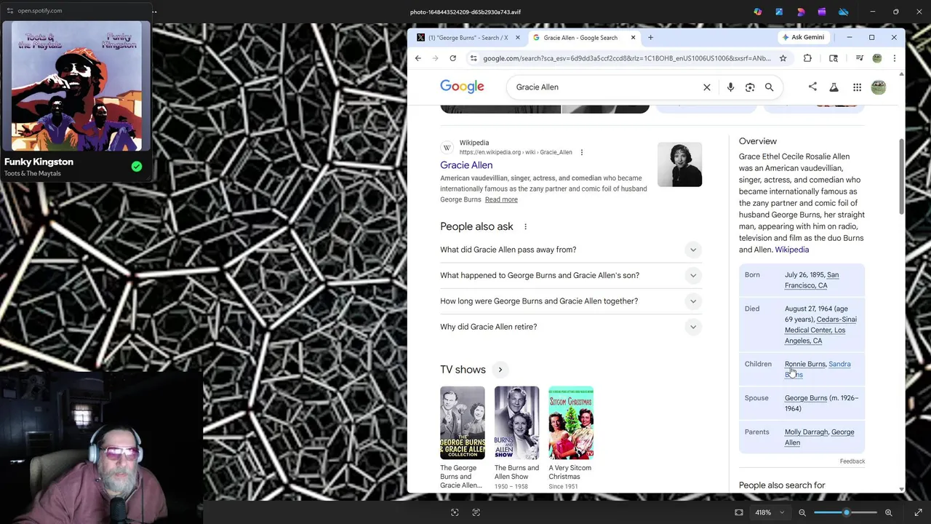Share the Google results page
This screenshot has width=931, height=524.
click(812, 87)
